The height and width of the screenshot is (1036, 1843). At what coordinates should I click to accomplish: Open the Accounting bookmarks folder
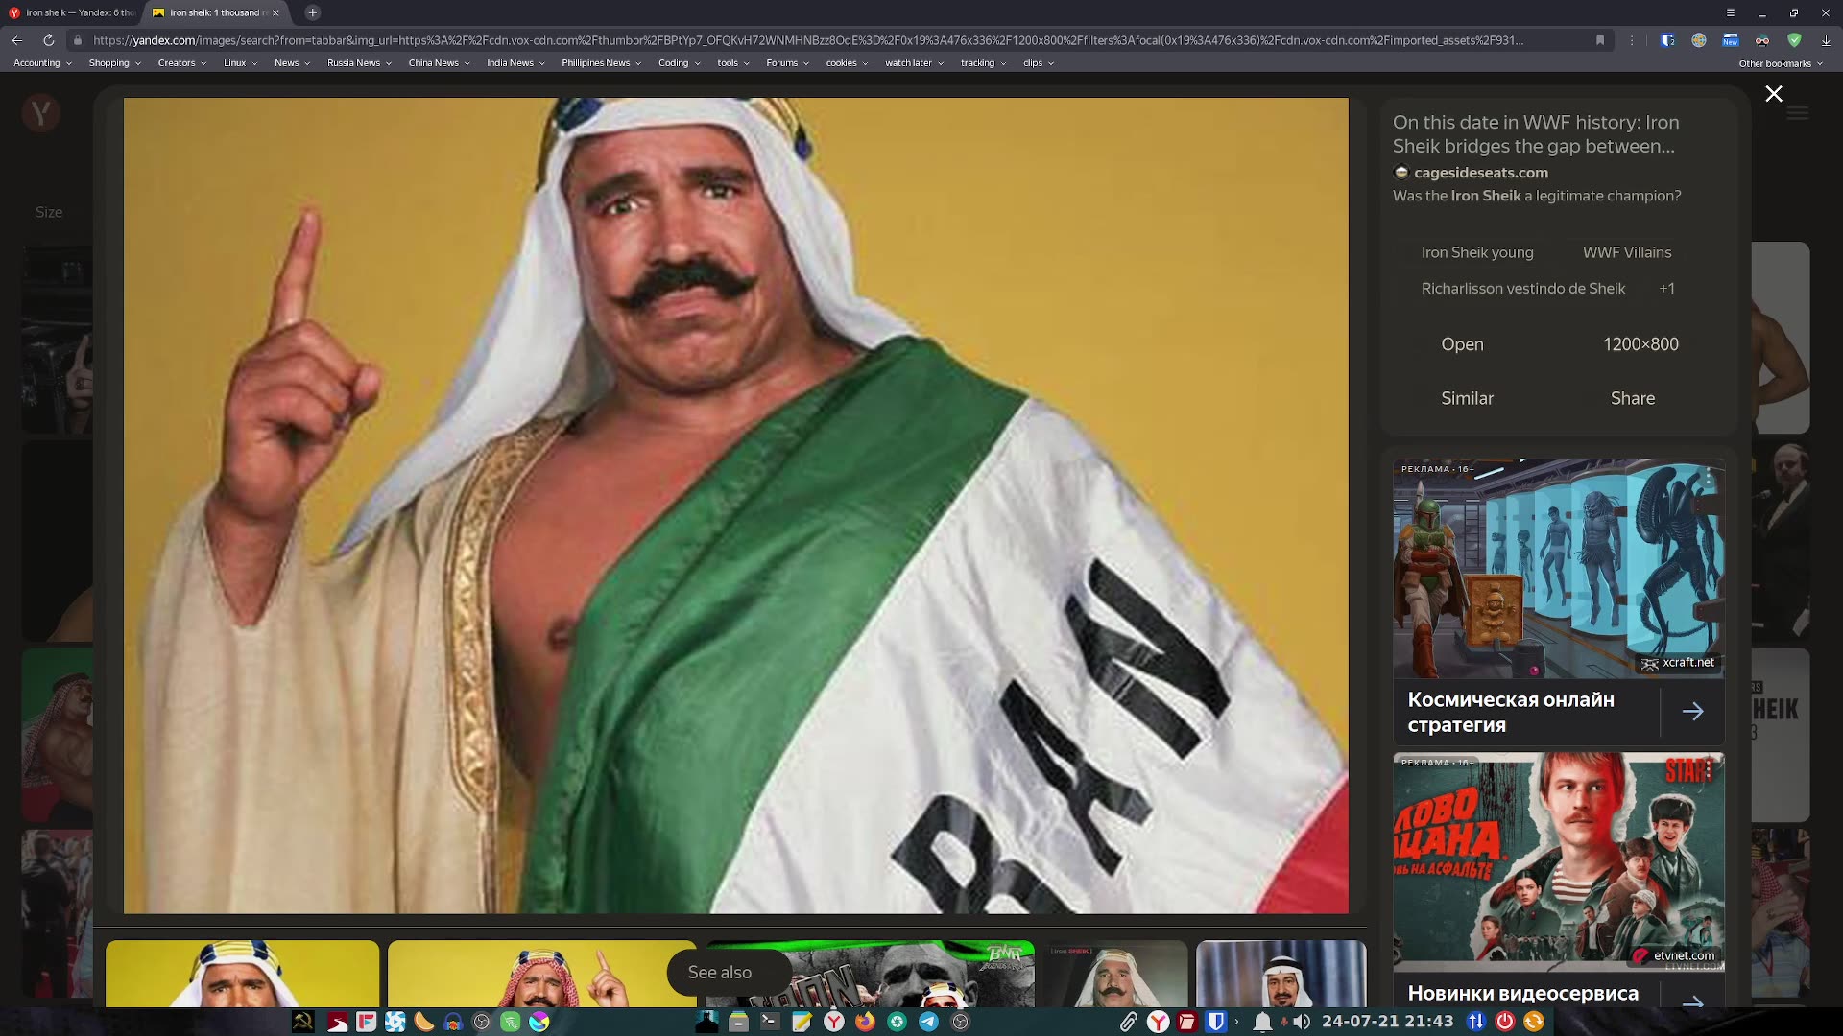(42, 63)
